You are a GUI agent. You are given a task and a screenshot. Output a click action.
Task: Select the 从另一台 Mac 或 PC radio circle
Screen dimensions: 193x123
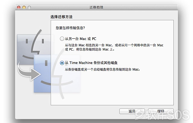pyautogui.click(x=62, y=39)
